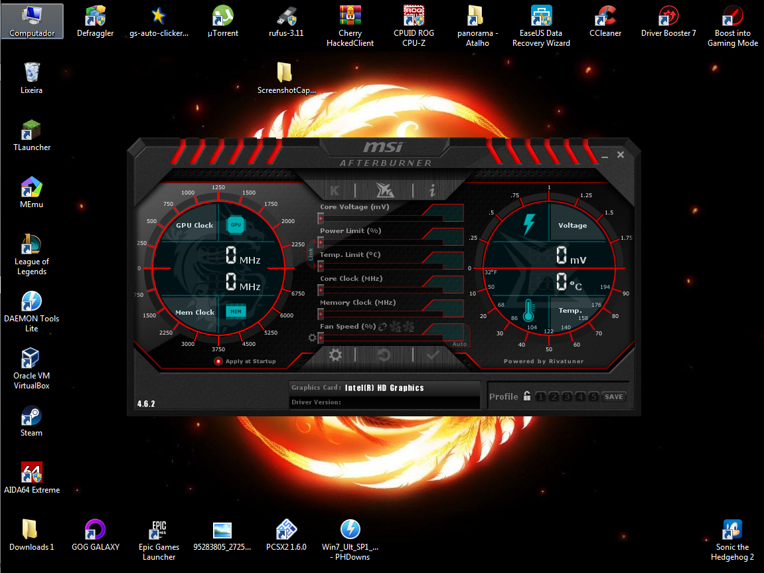Click the Core Voltage (mV) slider
Screen dimensions: 764x573
380,218
